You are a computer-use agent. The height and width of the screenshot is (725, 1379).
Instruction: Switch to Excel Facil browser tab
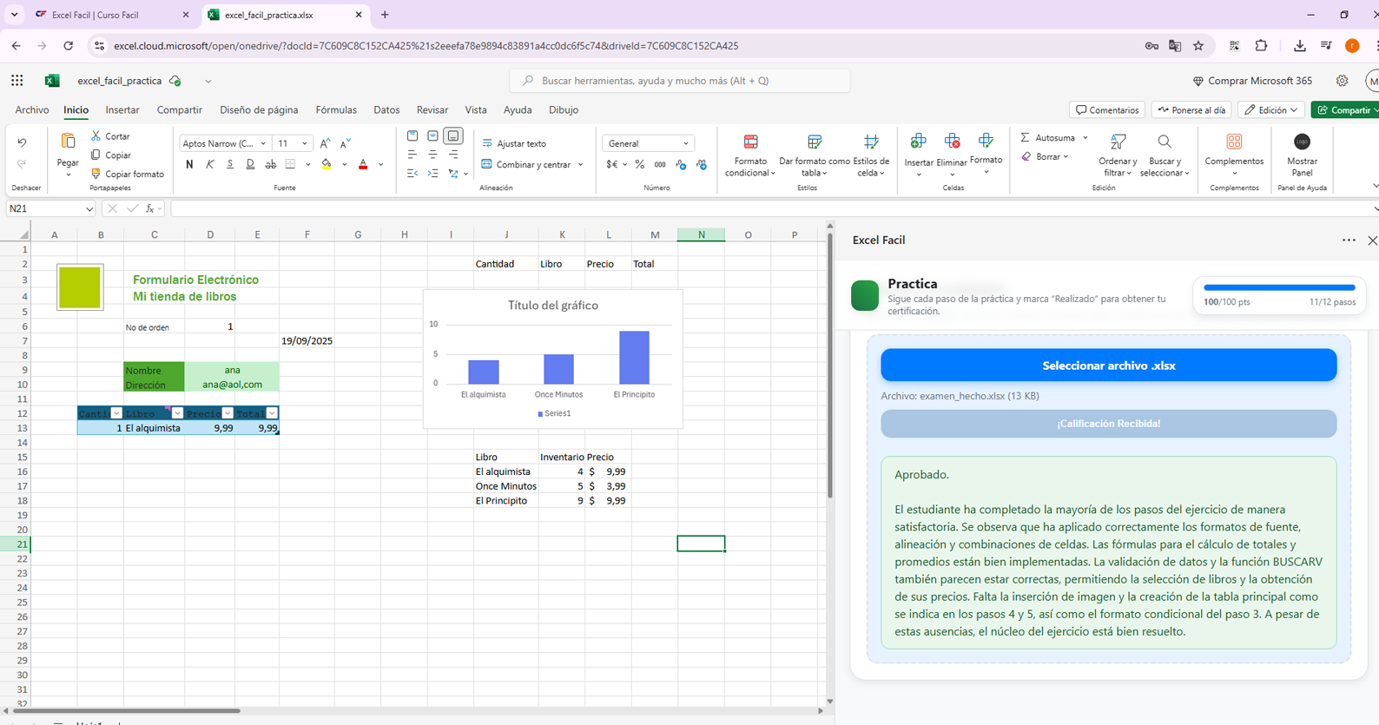(x=112, y=15)
